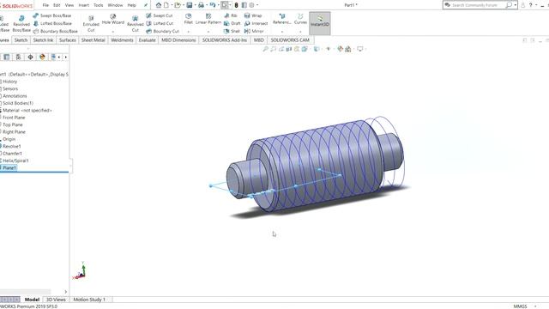This screenshot has height=309, width=549.
Task: Switch to the 3D Views tab
Action: 56,300
